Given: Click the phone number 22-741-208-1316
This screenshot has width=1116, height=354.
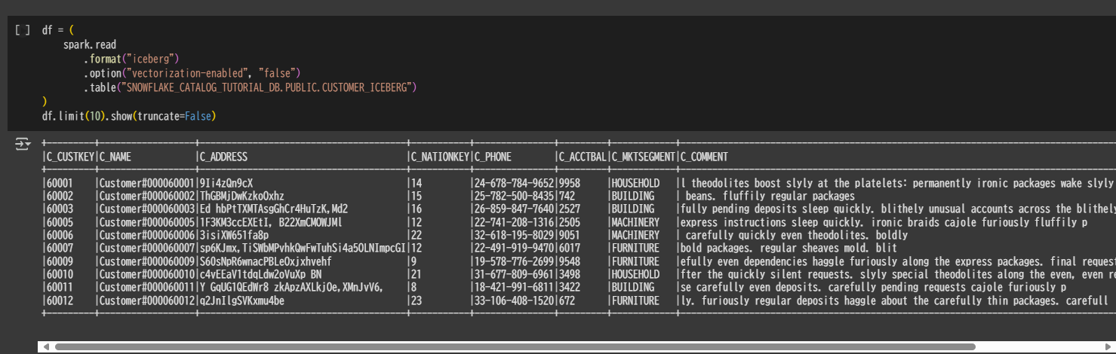Looking at the screenshot, I should (x=513, y=222).
